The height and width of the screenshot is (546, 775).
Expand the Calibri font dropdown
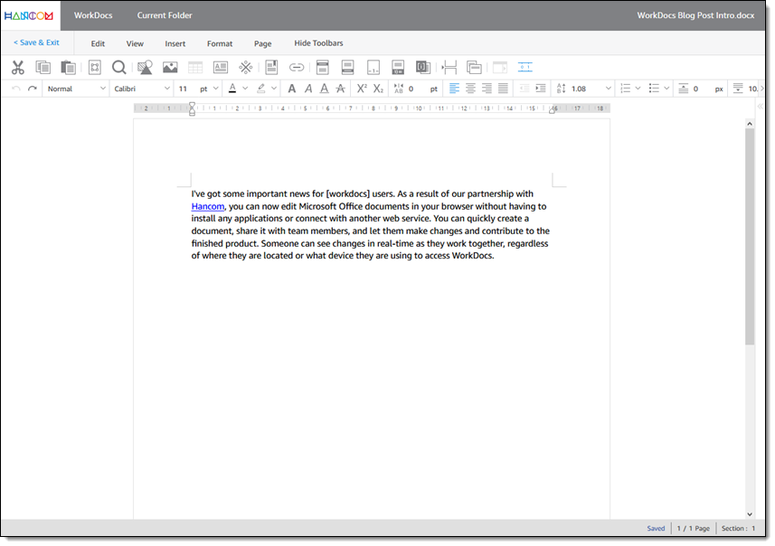coord(141,89)
